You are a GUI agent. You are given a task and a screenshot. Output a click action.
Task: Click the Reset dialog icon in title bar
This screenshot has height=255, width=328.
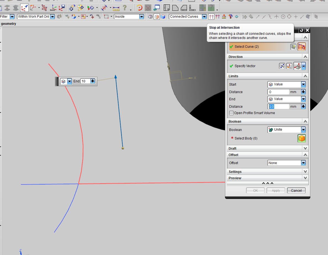pyautogui.click(x=301, y=30)
